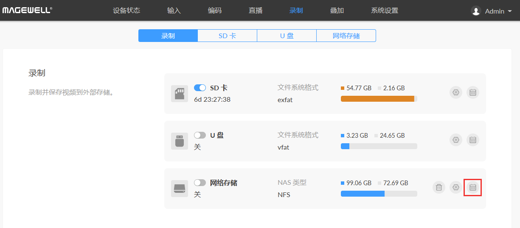
Task: Open SD card settings gear icon
Action: tap(456, 92)
